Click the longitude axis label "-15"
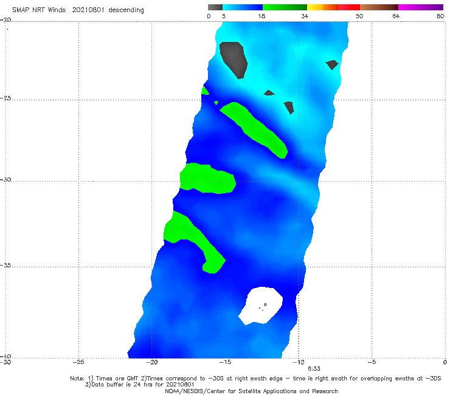 coord(225,362)
